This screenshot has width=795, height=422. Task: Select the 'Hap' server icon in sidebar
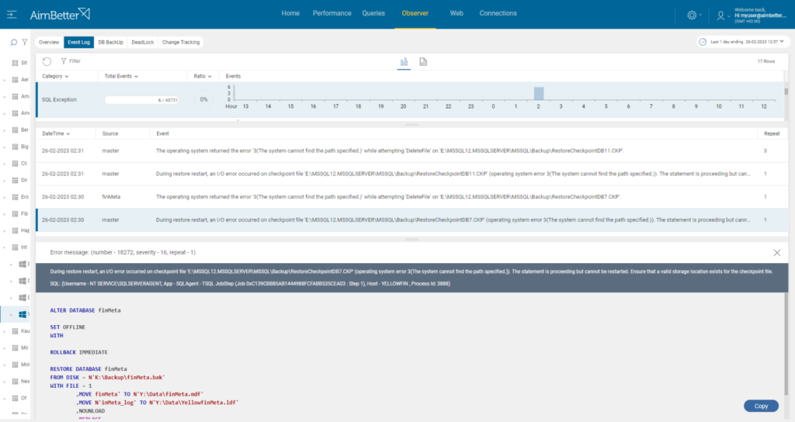[x=15, y=230]
